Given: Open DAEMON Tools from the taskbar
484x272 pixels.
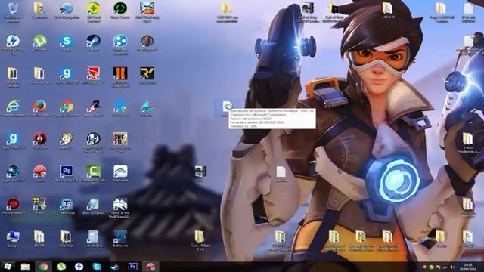Looking at the screenshot, I should pos(79,267).
